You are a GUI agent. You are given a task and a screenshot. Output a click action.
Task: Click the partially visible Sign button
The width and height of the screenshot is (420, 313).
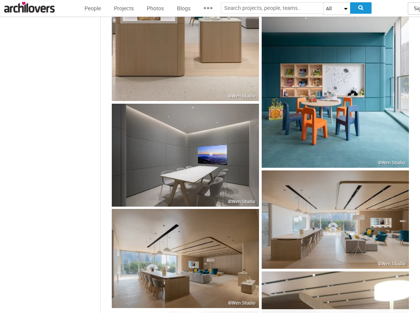coord(414,8)
